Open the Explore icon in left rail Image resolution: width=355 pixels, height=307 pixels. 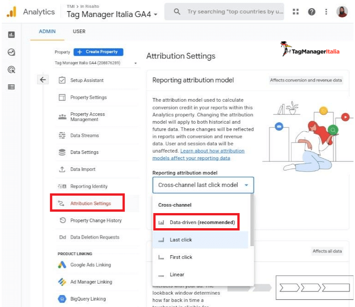click(x=11, y=52)
